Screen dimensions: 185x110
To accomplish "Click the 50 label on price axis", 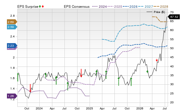I will (x=172, y=48).
